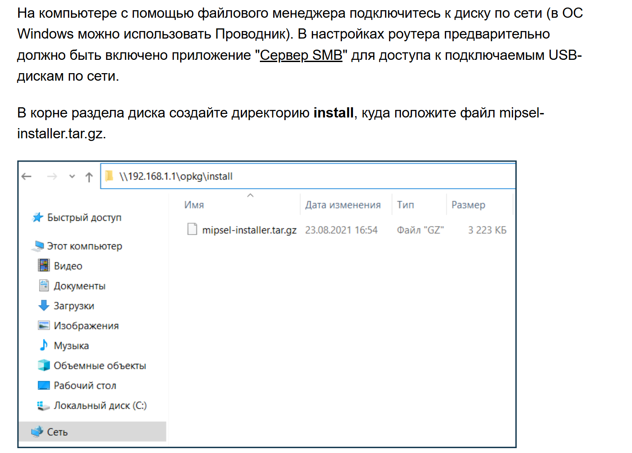Select the mipsel-installer.tar.gz file

(x=249, y=230)
